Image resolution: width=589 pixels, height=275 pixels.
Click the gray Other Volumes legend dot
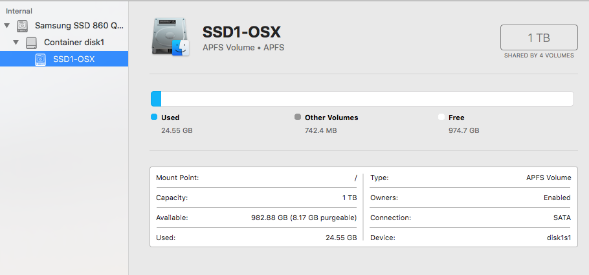(298, 117)
